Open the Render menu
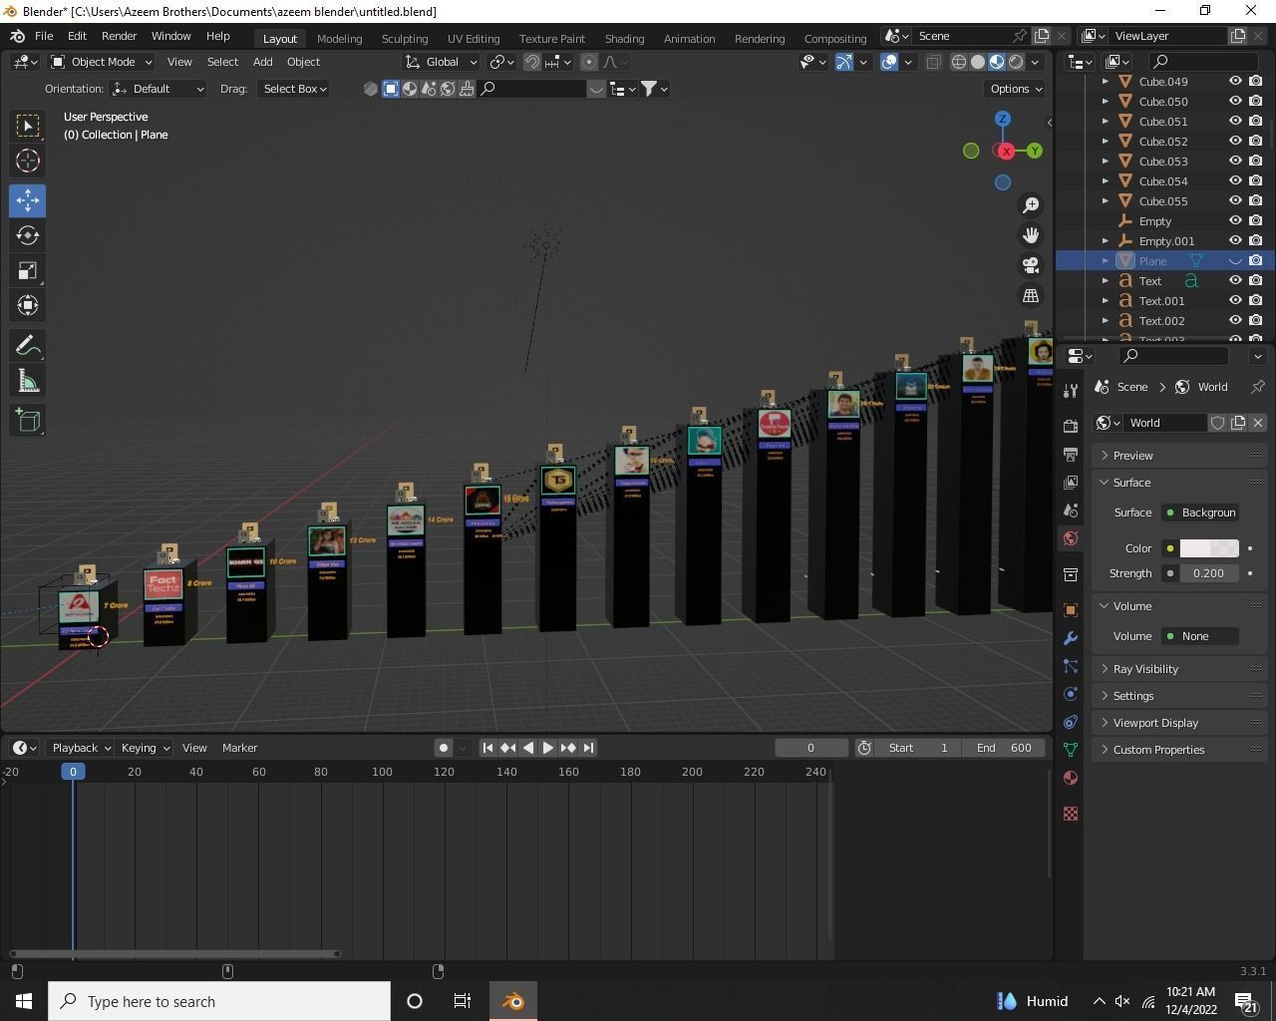The height and width of the screenshot is (1021, 1276). [x=119, y=36]
